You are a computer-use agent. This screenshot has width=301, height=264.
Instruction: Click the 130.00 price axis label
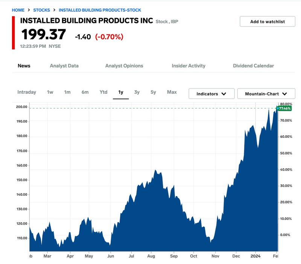tap(22, 209)
